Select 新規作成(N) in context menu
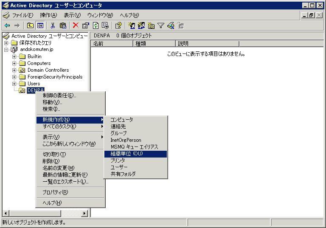Screen dimensions: 326x228 pyautogui.click(x=70, y=120)
